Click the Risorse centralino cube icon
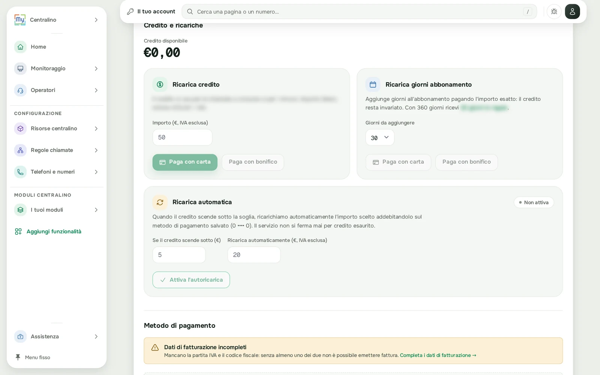 (x=20, y=129)
